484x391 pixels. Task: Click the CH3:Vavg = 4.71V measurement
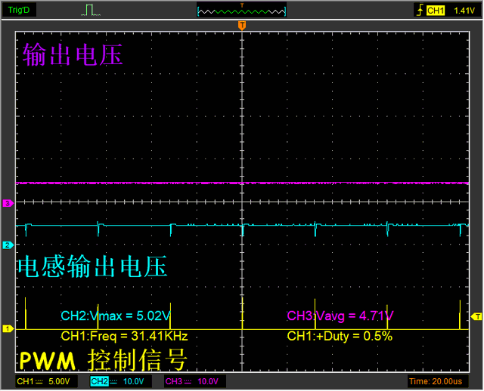(340, 316)
